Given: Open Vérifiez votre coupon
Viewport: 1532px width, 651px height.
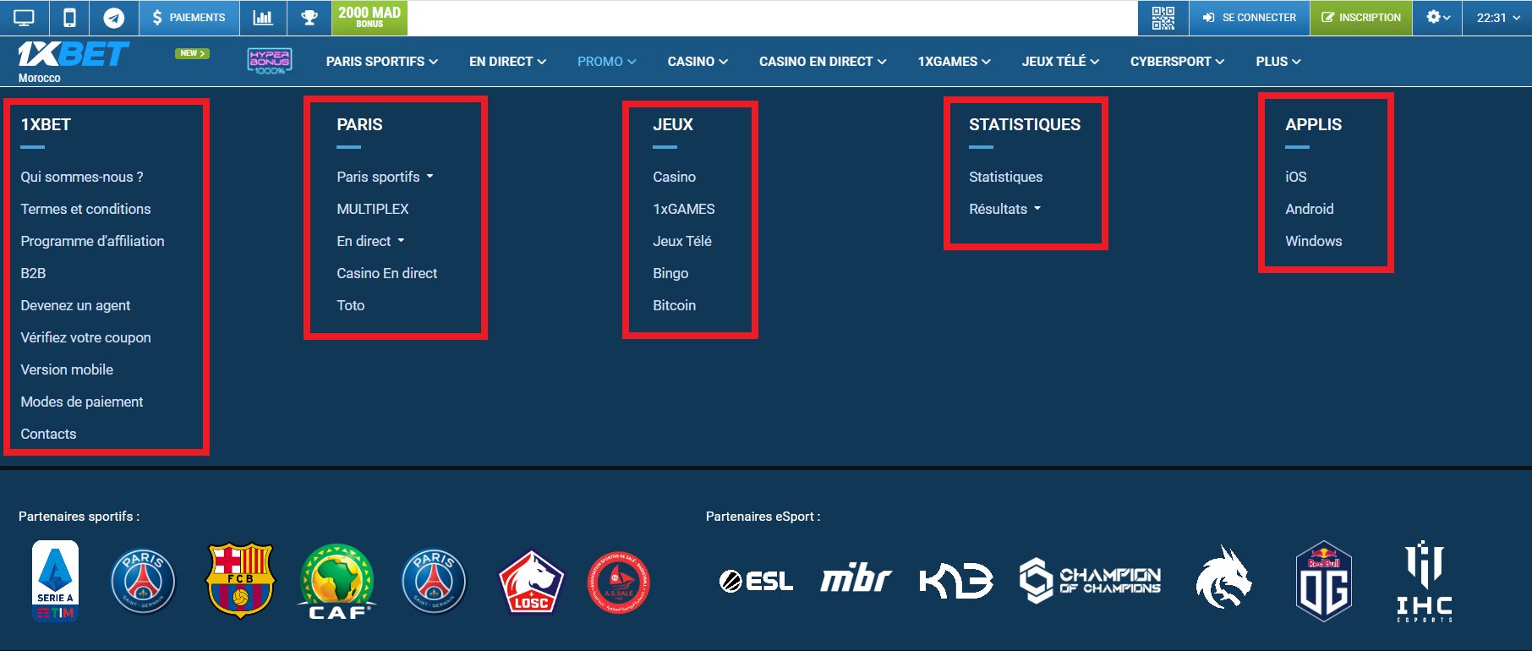Looking at the screenshot, I should (x=85, y=337).
